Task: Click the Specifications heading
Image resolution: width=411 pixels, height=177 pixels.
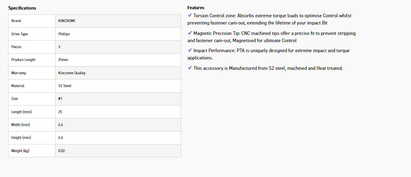Action: coord(22,8)
